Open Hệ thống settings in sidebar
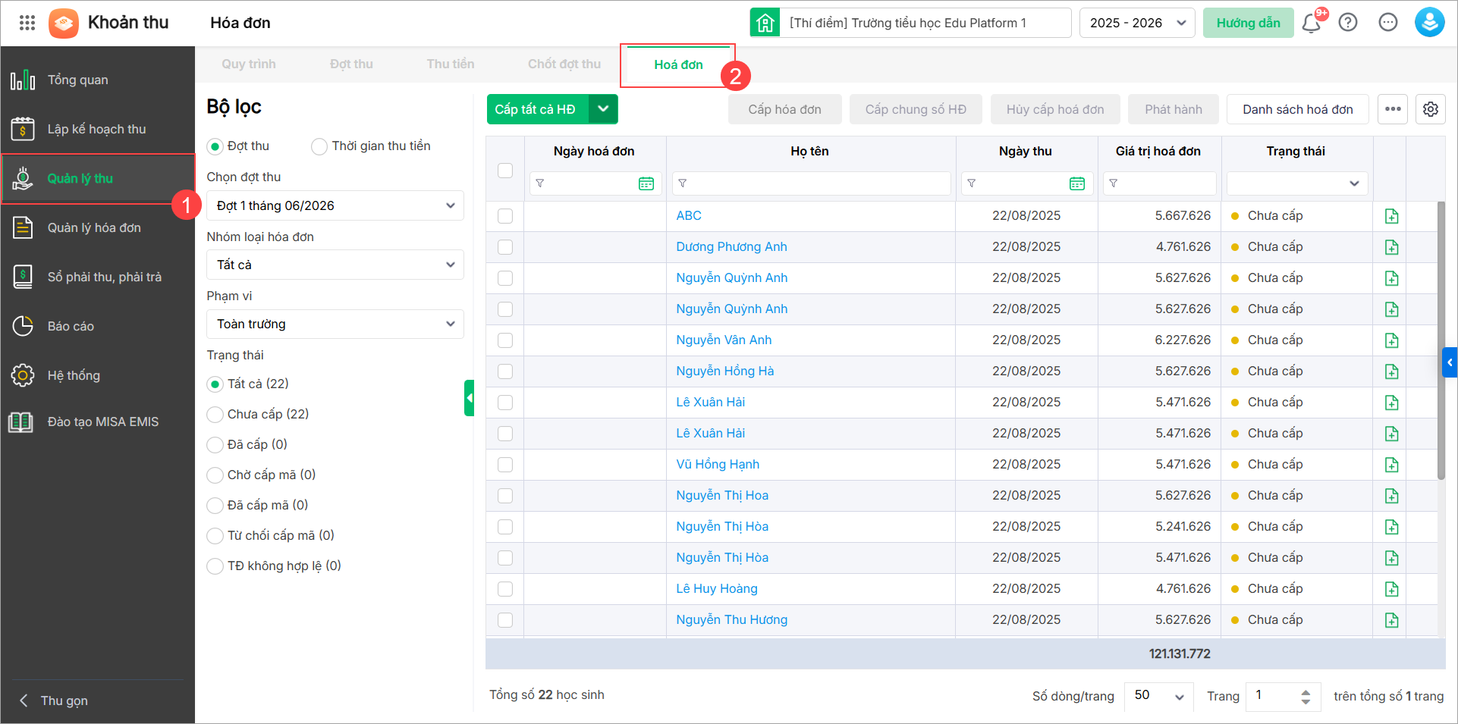Screen dimensions: 1458x724 pyautogui.click(x=98, y=375)
